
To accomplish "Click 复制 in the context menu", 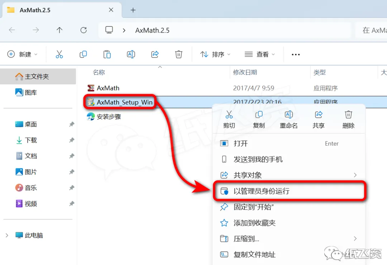I will (259, 120).
